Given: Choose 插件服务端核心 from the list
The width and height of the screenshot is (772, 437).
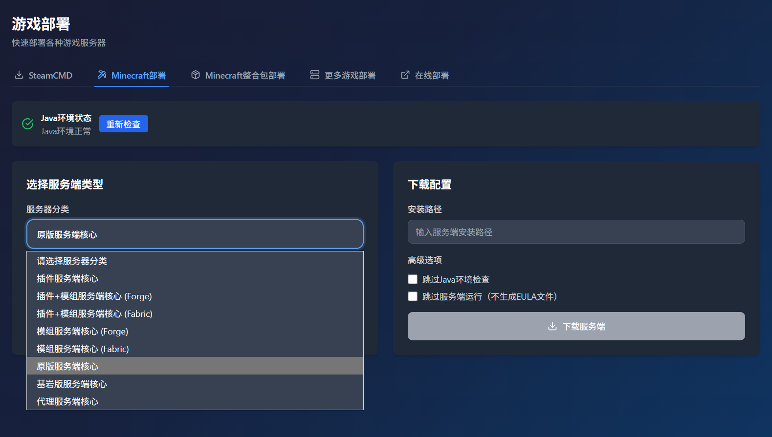Looking at the screenshot, I should click(195, 278).
